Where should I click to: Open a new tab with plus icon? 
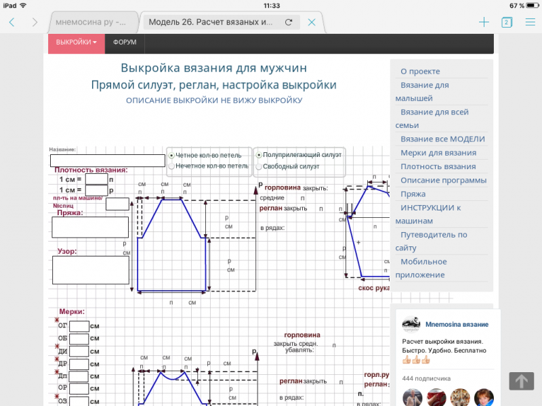484,22
